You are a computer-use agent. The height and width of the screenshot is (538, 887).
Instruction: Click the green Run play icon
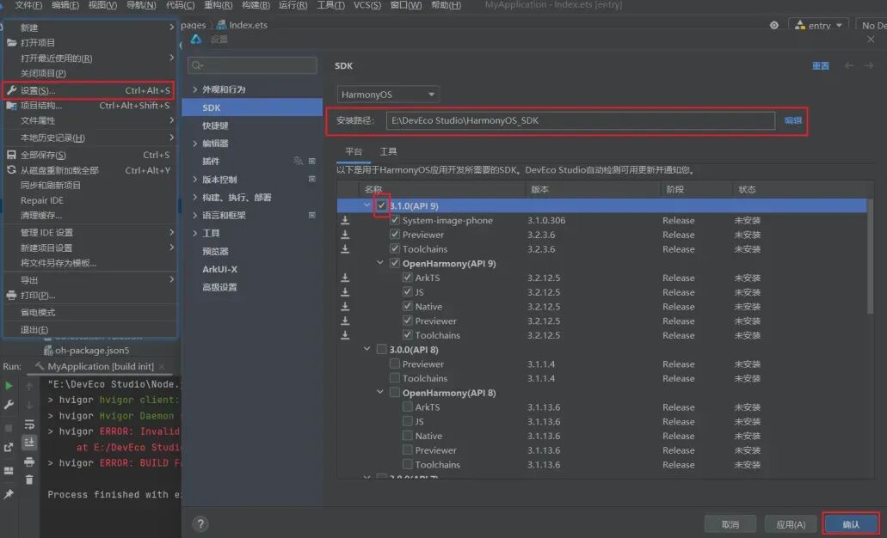pyautogui.click(x=9, y=386)
